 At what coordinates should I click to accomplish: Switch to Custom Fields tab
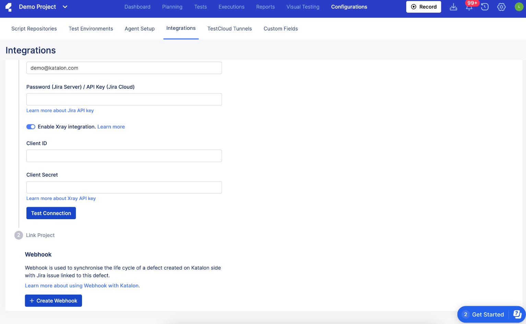coord(281,29)
